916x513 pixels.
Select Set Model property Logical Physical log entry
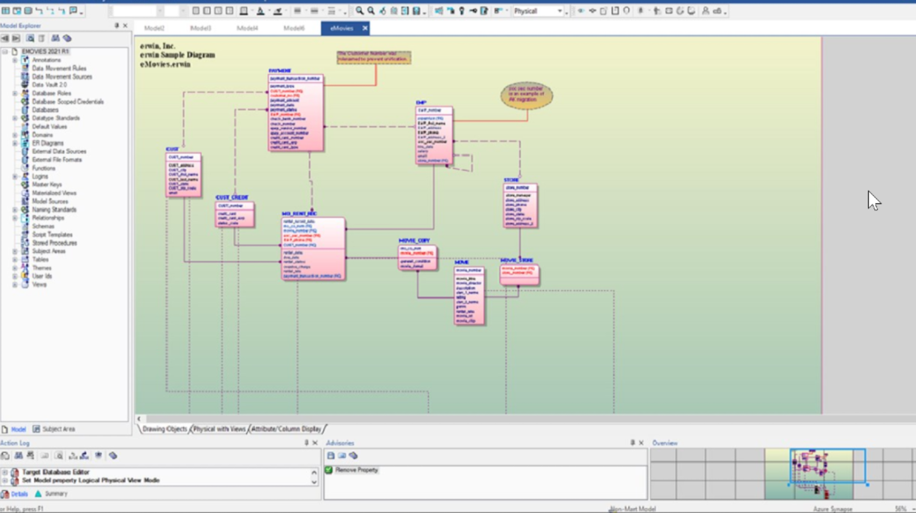[91, 480]
